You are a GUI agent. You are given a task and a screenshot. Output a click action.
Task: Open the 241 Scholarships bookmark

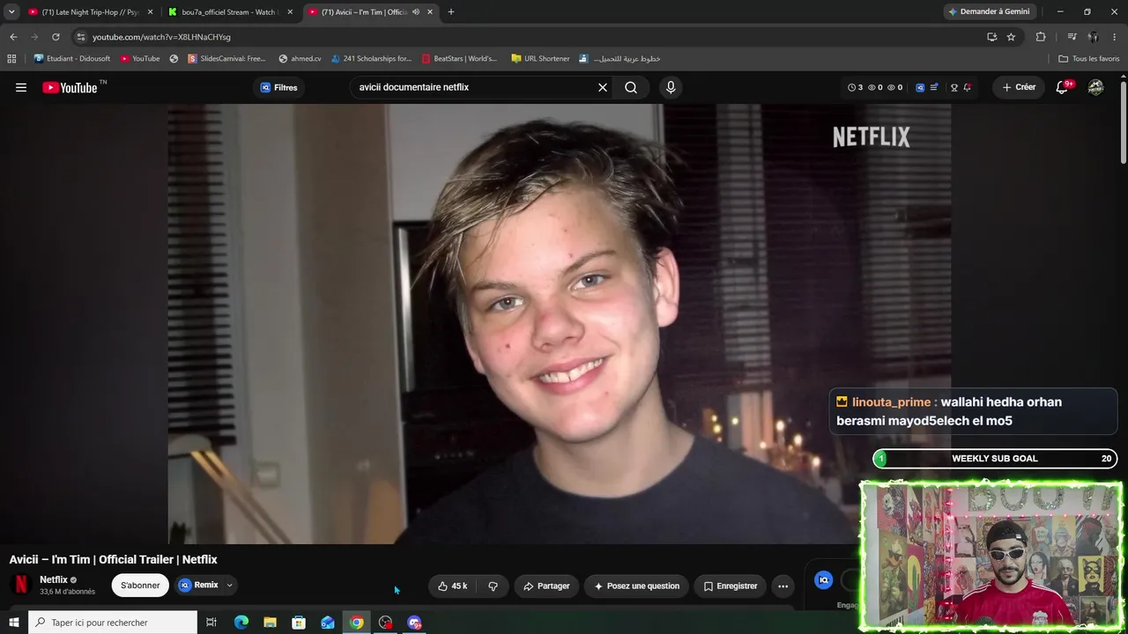pyautogui.click(x=371, y=59)
